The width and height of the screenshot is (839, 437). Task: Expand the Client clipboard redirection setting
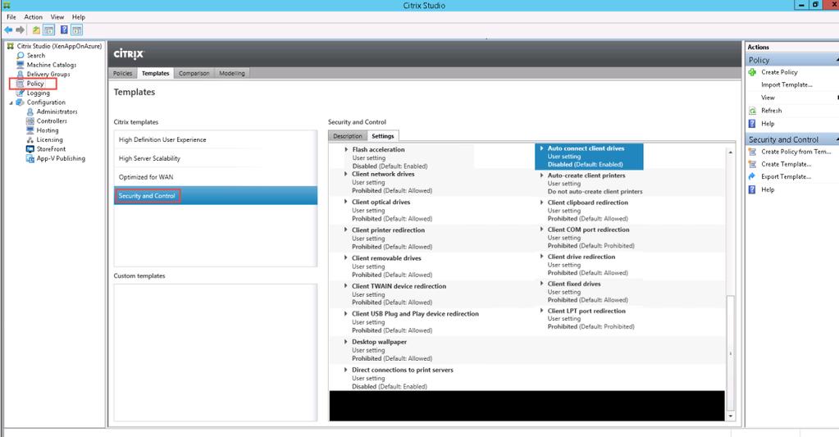(541, 203)
